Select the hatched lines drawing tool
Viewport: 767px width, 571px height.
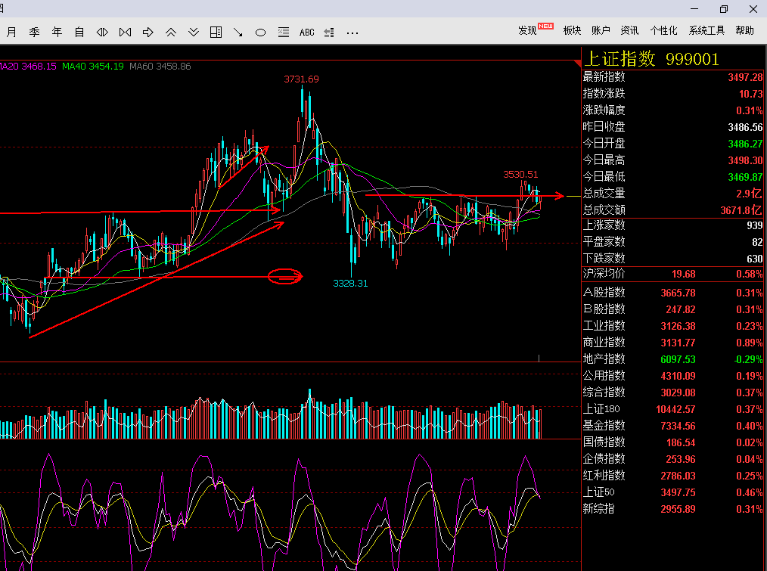point(284,33)
